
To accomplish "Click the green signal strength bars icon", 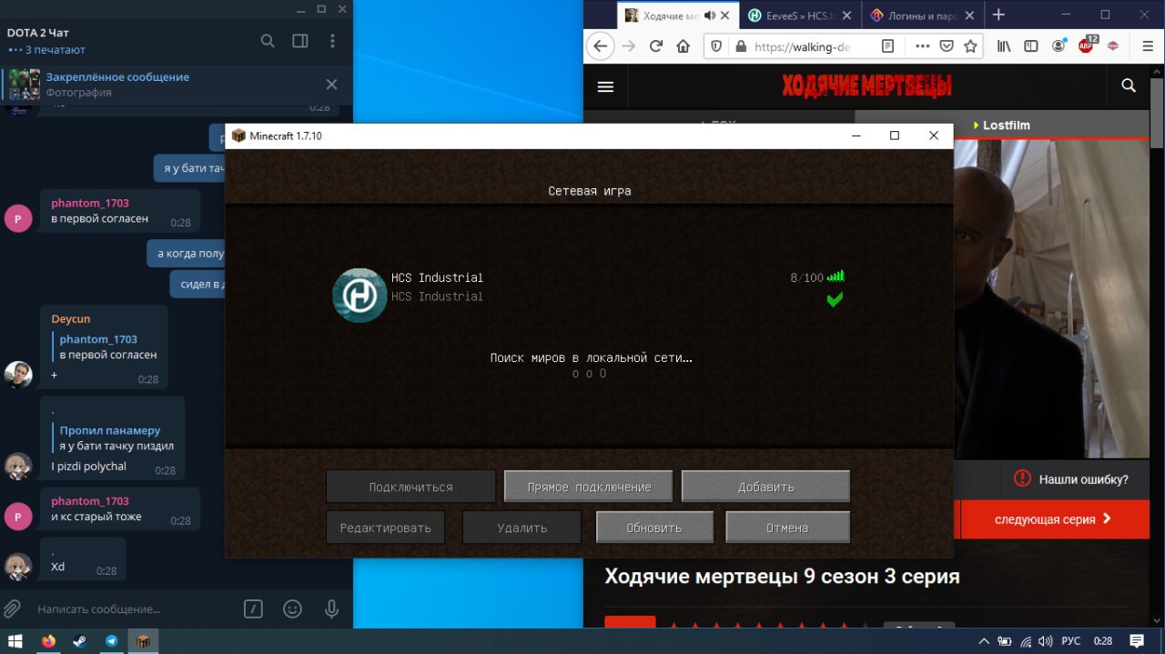I will (x=836, y=277).
